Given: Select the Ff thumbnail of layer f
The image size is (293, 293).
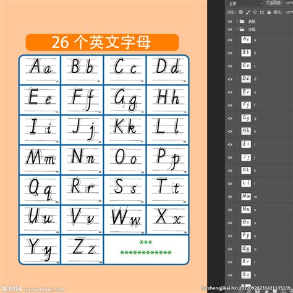Looking at the screenshot, I should [x=246, y=104].
